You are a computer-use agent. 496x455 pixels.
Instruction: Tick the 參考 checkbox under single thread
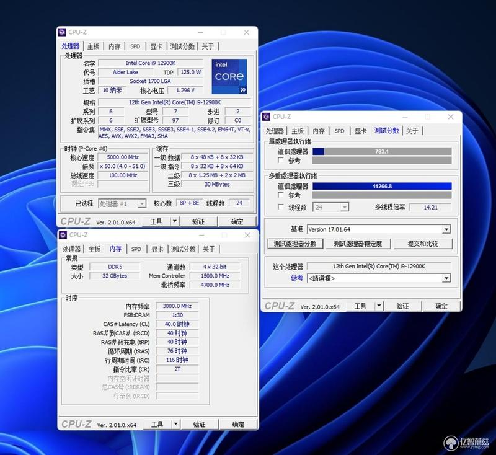280,160
